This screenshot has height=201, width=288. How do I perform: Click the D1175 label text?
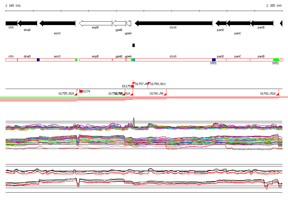point(126,86)
